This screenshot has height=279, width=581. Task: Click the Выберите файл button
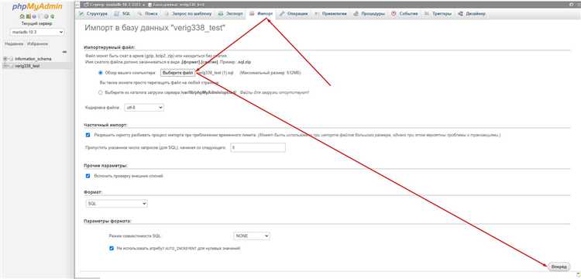click(x=177, y=73)
